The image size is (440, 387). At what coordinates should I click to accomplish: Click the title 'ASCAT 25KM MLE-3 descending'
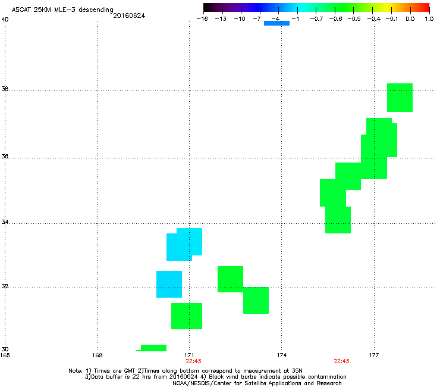coord(62,10)
